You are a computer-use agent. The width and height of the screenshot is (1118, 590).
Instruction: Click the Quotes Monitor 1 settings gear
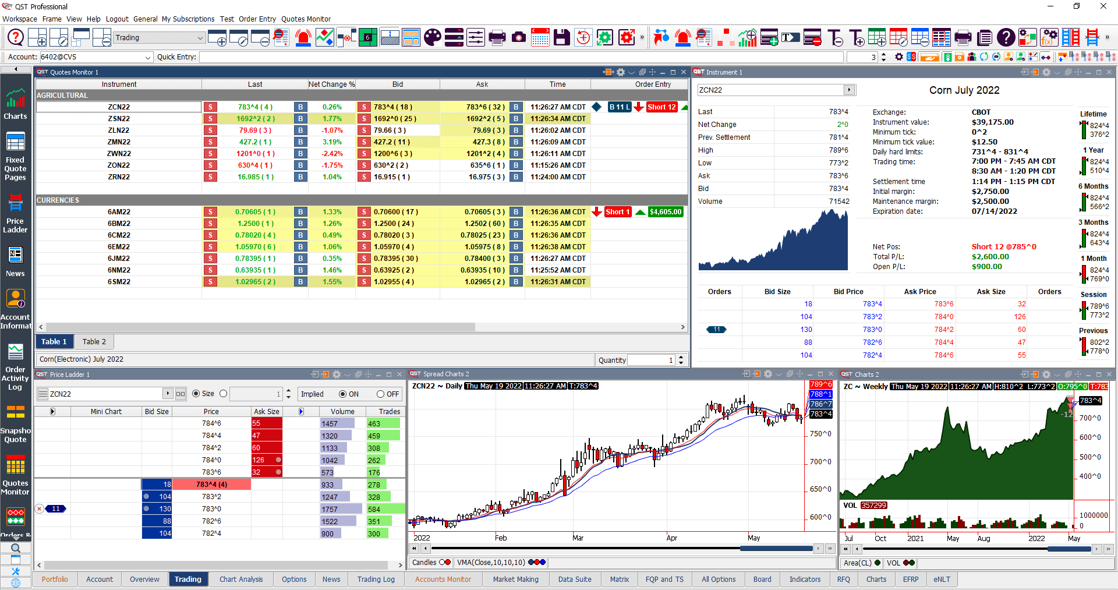click(621, 72)
